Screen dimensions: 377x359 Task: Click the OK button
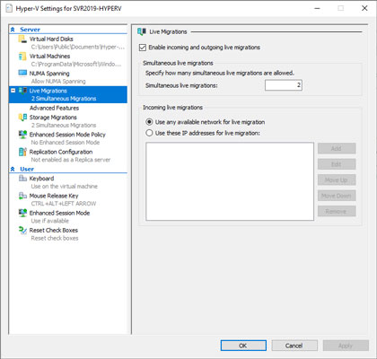click(243, 346)
